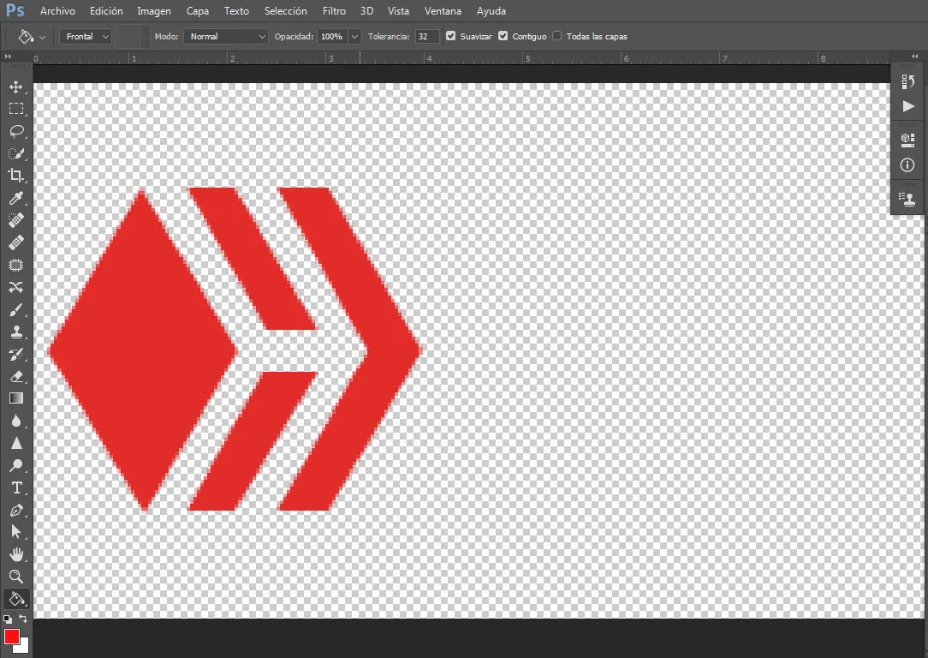Screen dimensions: 928x658
Task: Select the Spot Healing Brush tool
Action: [x=16, y=220]
